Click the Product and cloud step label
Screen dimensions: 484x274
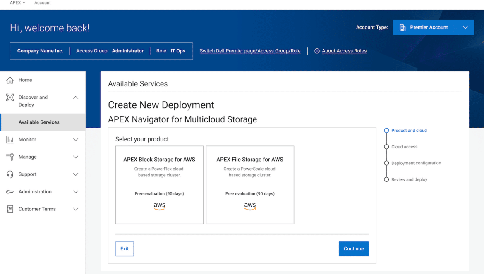coord(409,131)
